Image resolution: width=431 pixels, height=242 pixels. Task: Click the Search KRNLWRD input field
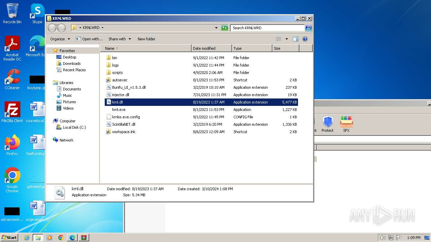click(x=267, y=28)
